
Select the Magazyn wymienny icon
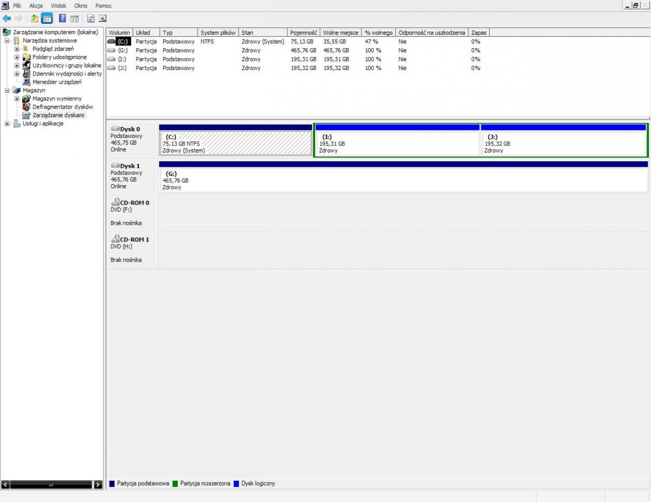tap(27, 99)
